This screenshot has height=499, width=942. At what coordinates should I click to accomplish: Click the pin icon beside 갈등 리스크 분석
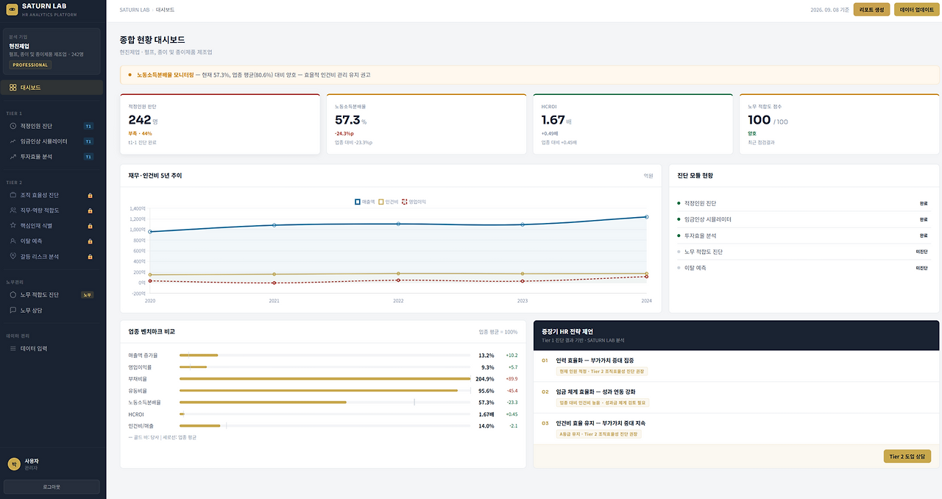(13, 256)
